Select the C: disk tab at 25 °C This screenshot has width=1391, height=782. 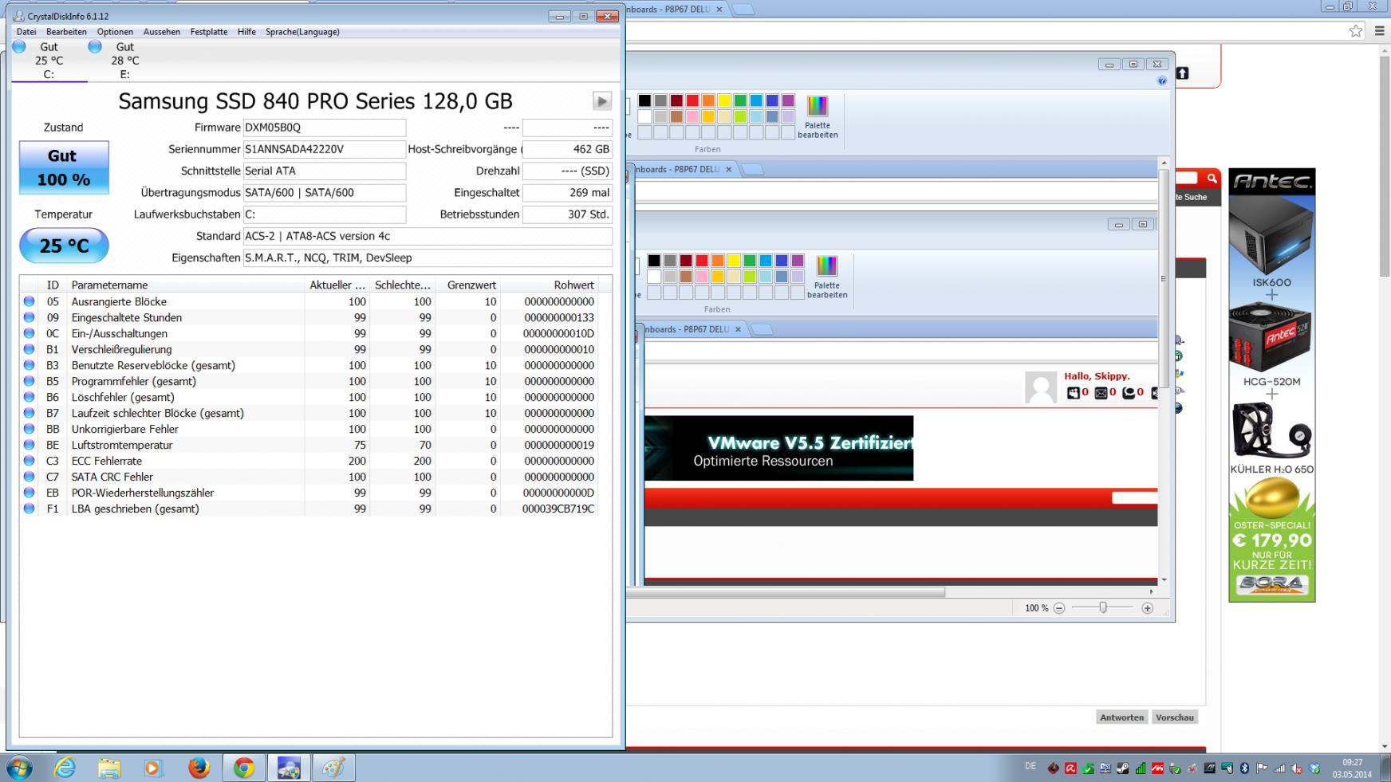(x=49, y=61)
